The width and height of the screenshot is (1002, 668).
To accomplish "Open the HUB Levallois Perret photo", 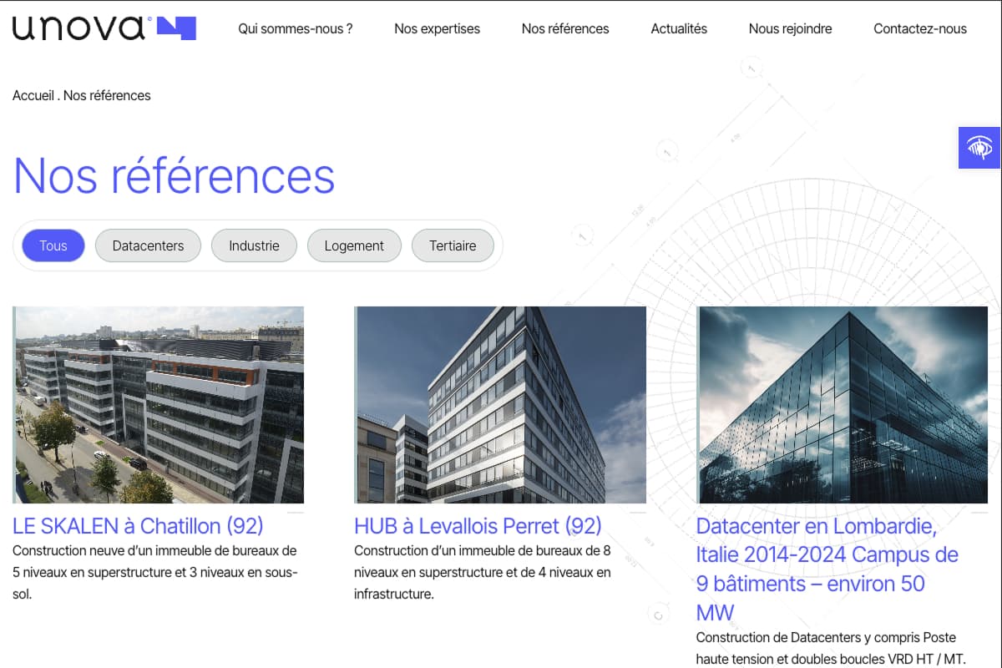I will 500,405.
